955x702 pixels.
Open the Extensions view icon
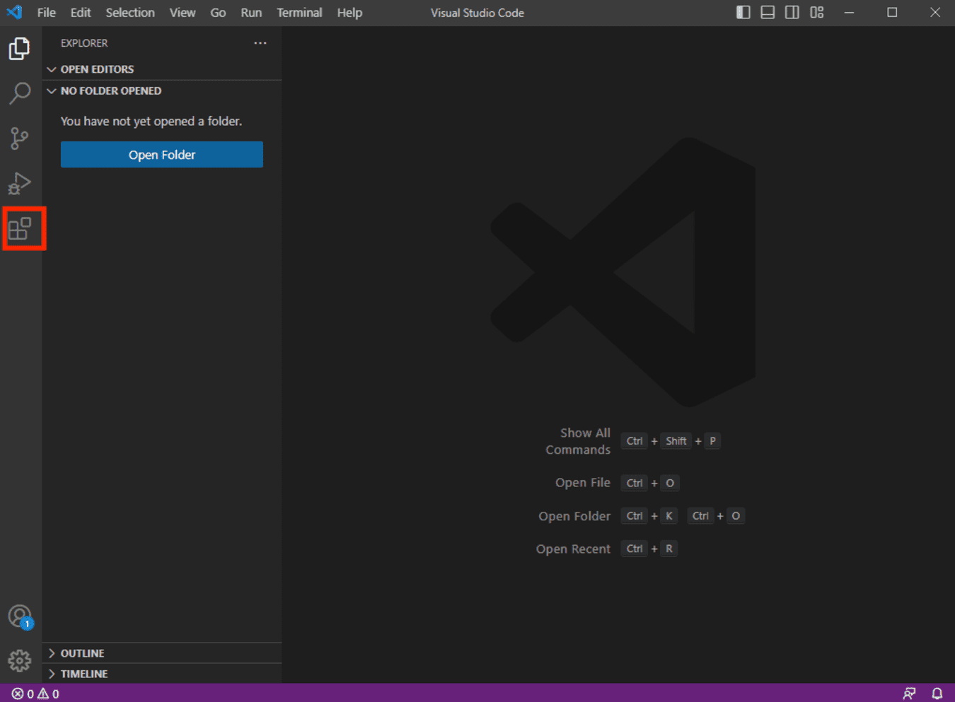[20, 228]
